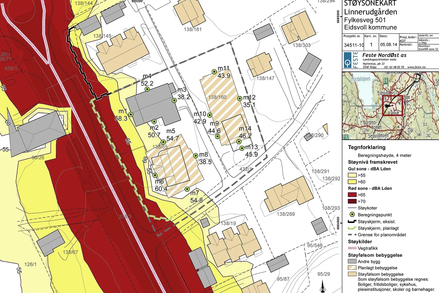Click calculation point m13 dot
The height and width of the screenshot is (293, 439).
[242, 148]
